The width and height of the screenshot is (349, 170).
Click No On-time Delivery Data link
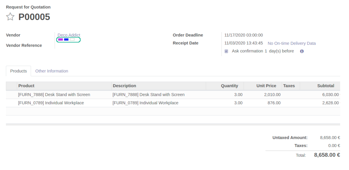(x=292, y=43)
